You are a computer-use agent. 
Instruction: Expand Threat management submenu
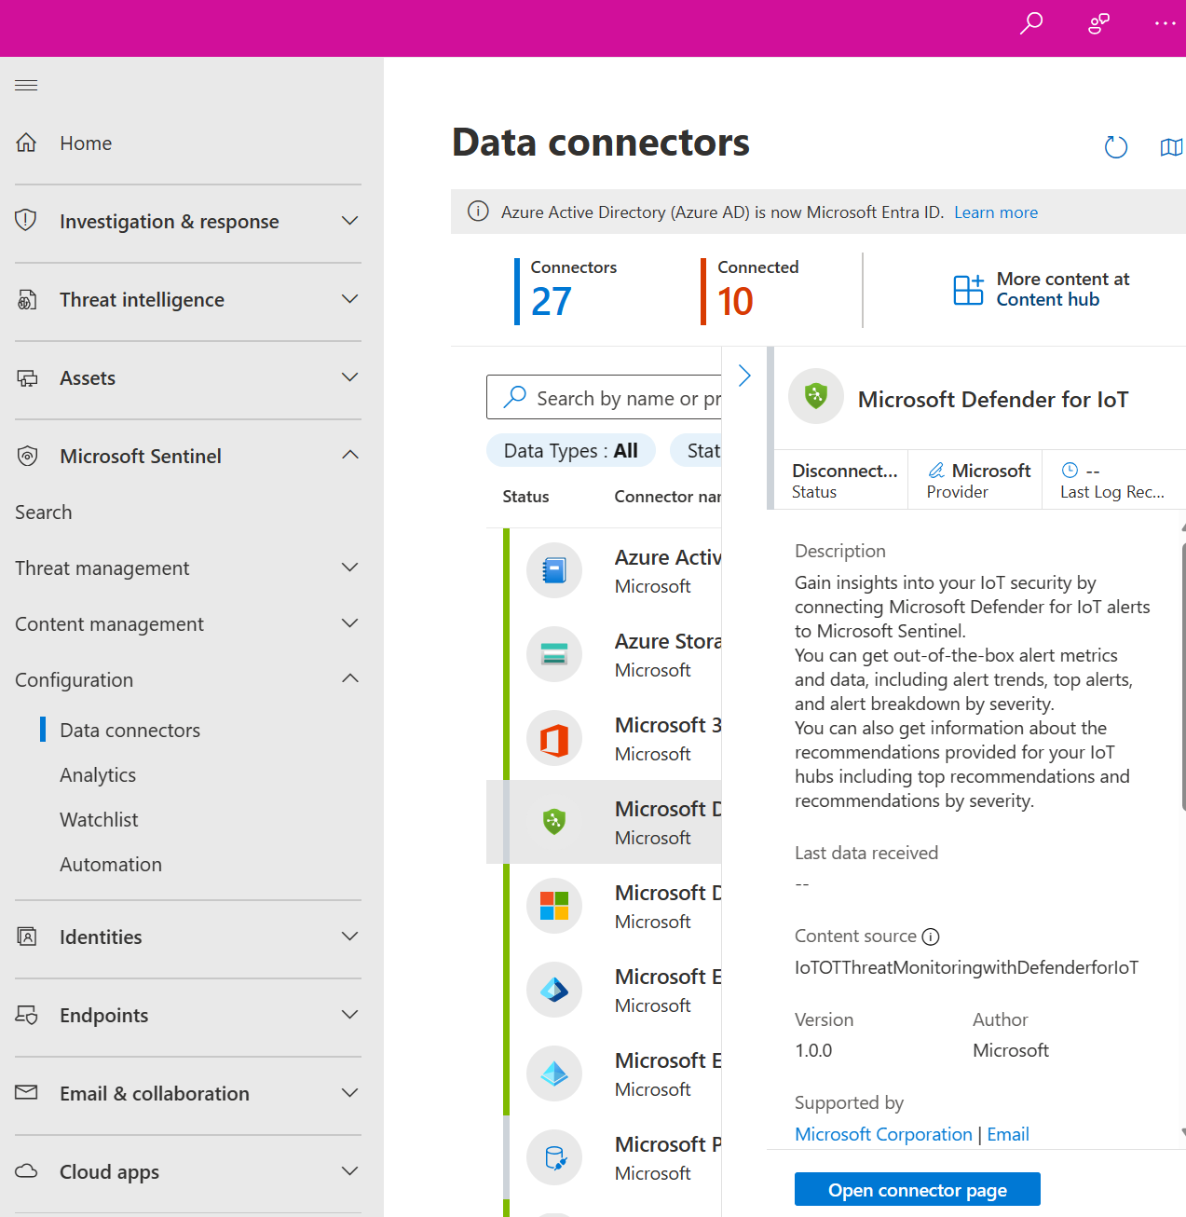350,567
